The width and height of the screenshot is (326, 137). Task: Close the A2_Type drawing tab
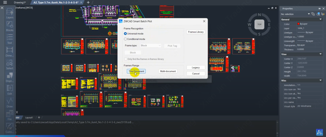pyautogui.click(x=81, y=2)
